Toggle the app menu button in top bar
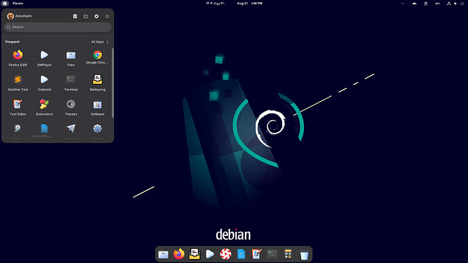Image resolution: width=468 pixels, height=263 pixels. [5, 3]
